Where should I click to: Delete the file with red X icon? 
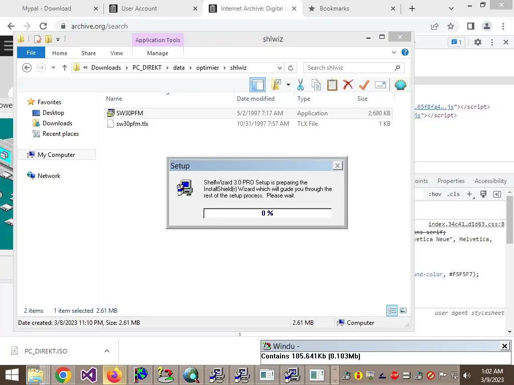348,85
